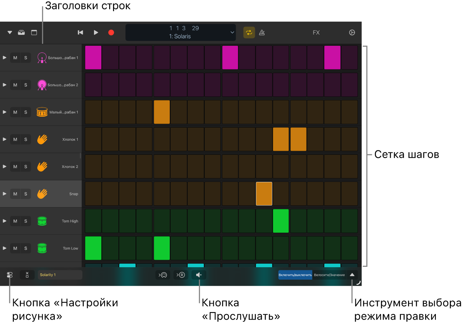Select the Включить/выключить mode tab
Viewport: 465px width, 325px height.
pos(295,275)
